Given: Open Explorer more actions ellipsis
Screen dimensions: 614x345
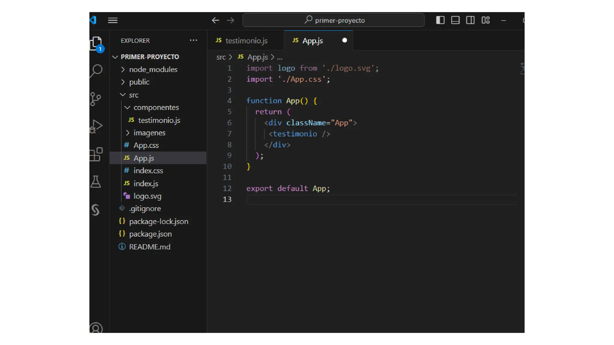Looking at the screenshot, I should click(x=194, y=40).
